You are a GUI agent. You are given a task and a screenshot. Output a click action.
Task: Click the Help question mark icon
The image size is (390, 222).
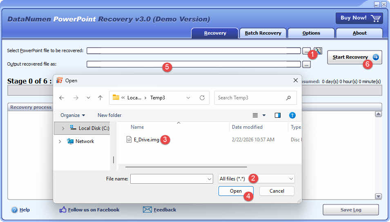click(x=14, y=210)
